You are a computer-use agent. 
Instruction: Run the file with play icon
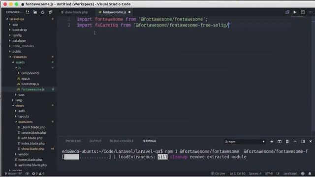(295, 12)
